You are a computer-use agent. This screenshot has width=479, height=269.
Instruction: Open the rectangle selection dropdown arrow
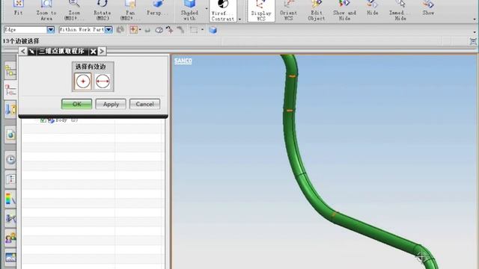(x=202, y=30)
